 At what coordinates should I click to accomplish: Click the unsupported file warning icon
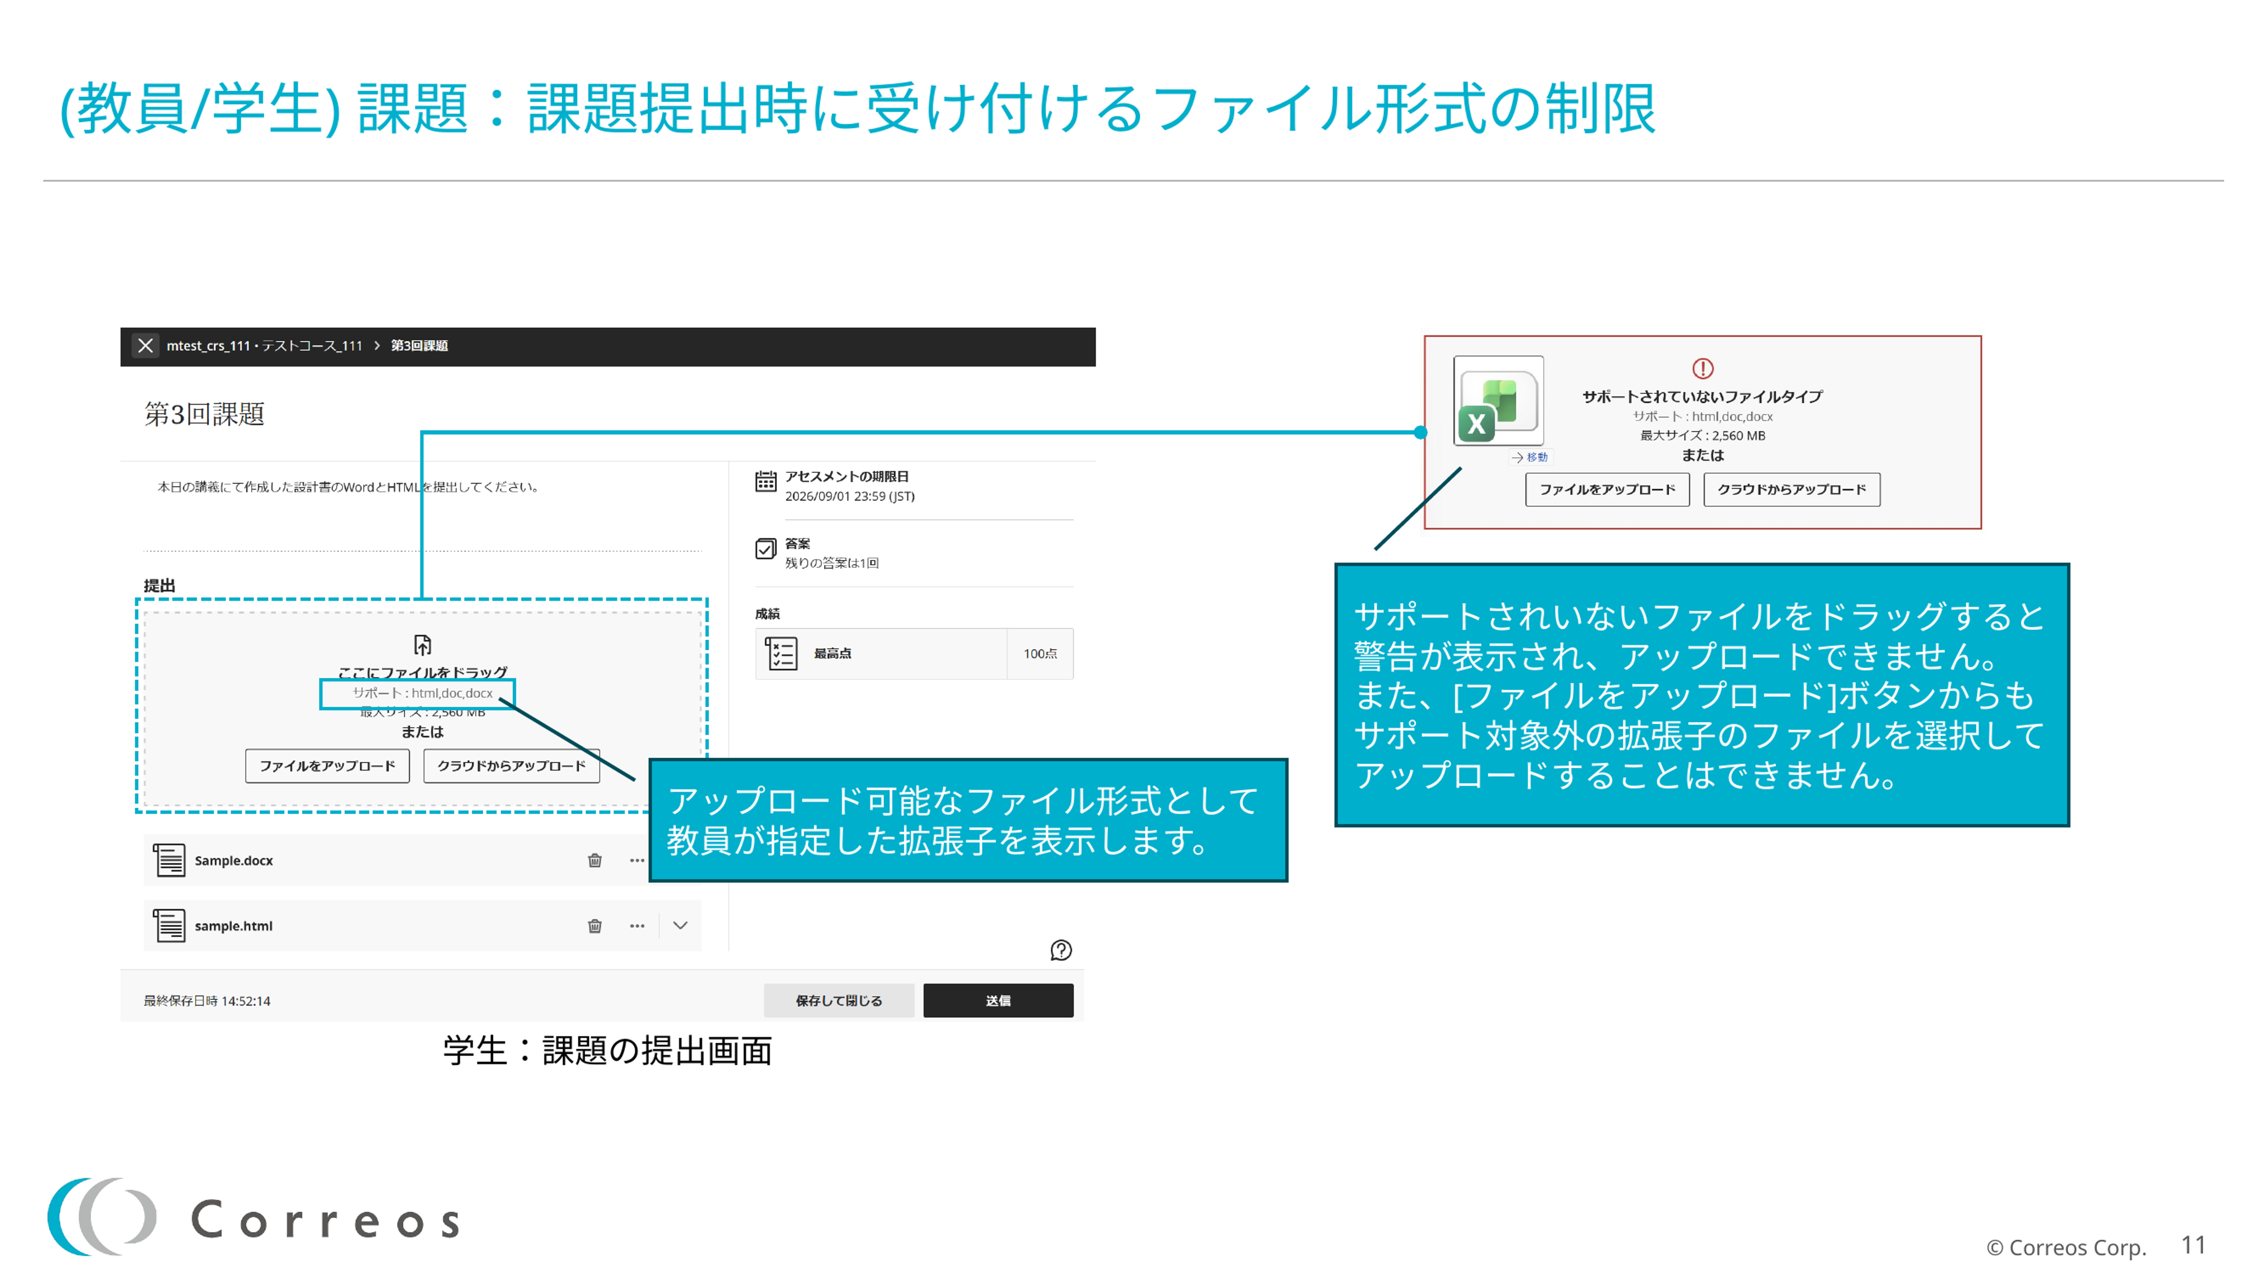pyautogui.click(x=1703, y=368)
